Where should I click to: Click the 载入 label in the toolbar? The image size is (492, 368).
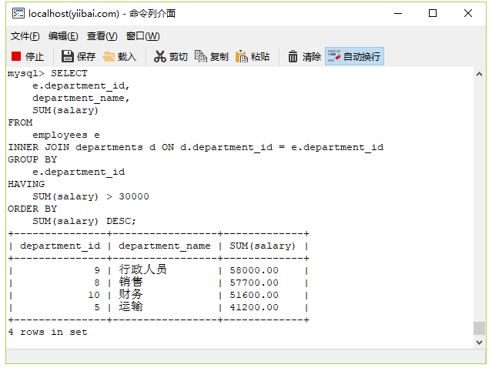pos(127,57)
